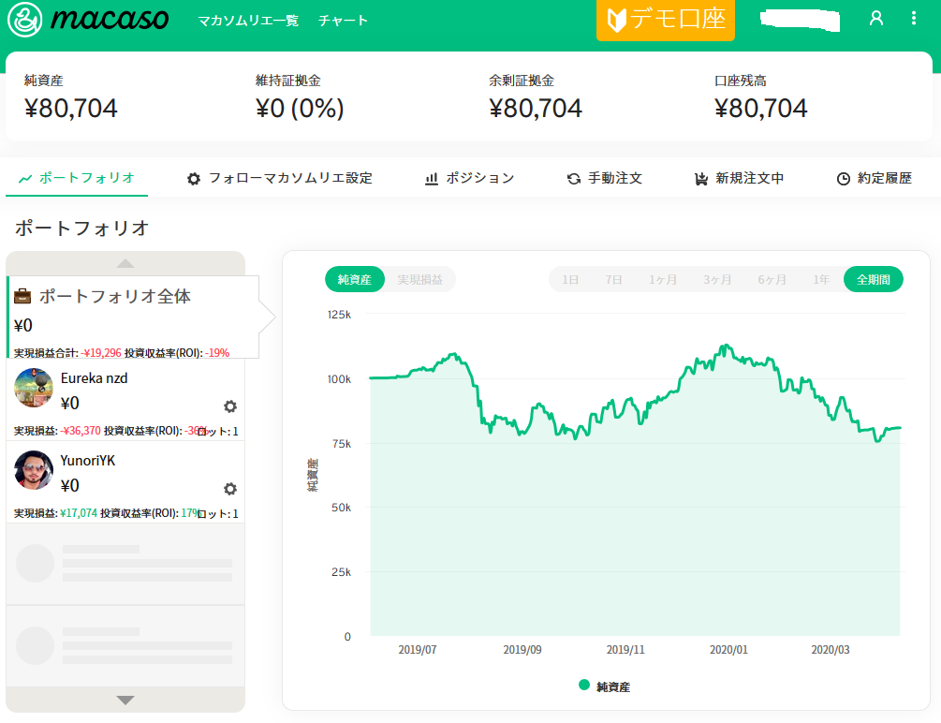Open settings gear for YunoriYK

[x=230, y=489]
